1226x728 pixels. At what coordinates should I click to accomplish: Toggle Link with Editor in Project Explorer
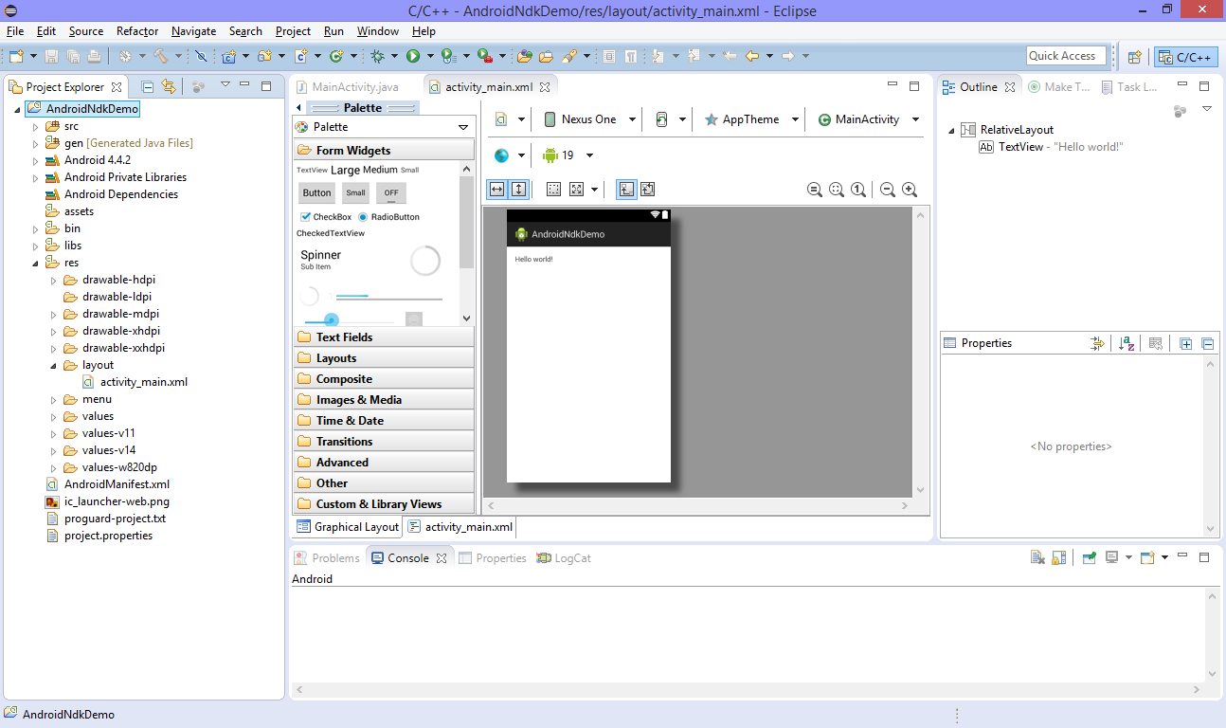169,86
